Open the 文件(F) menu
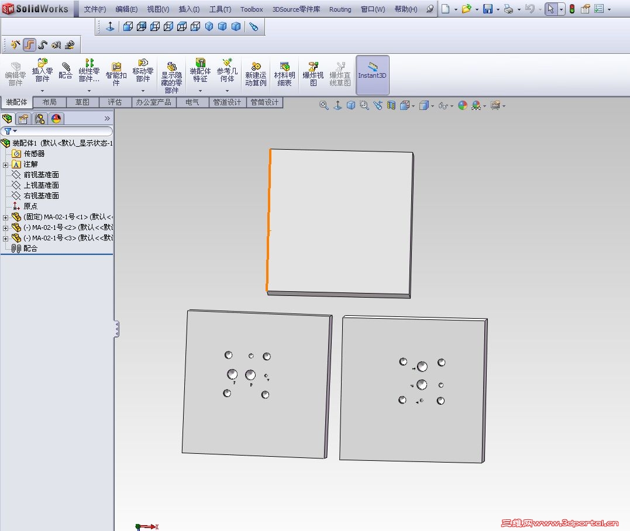Viewport: 630px width, 531px height. [x=95, y=9]
